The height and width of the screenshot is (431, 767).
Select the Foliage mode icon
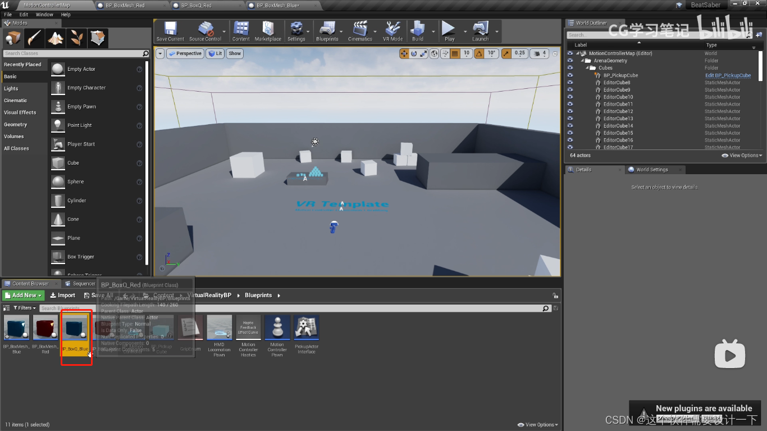click(76, 38)
